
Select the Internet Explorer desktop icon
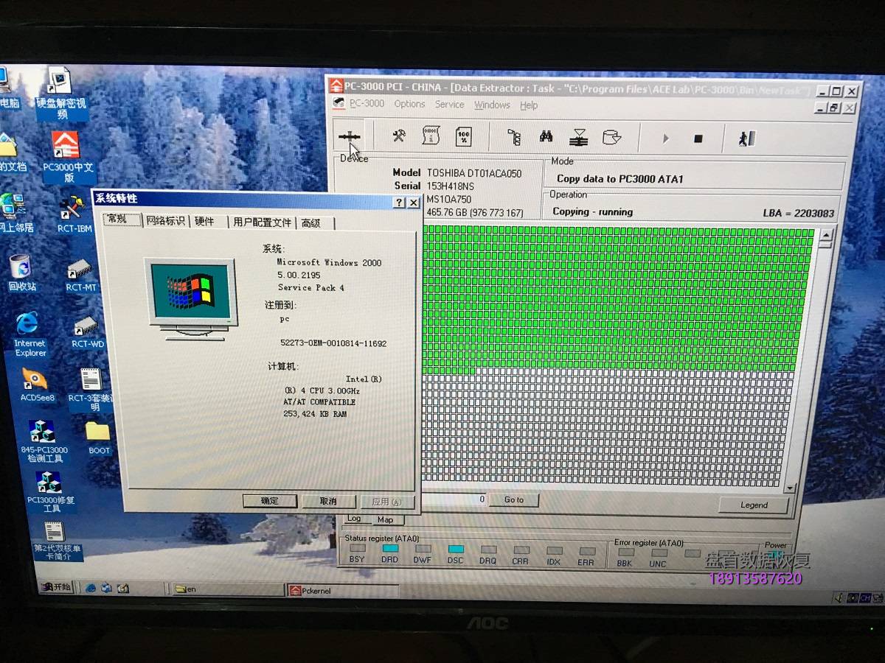tap(29, 331)
